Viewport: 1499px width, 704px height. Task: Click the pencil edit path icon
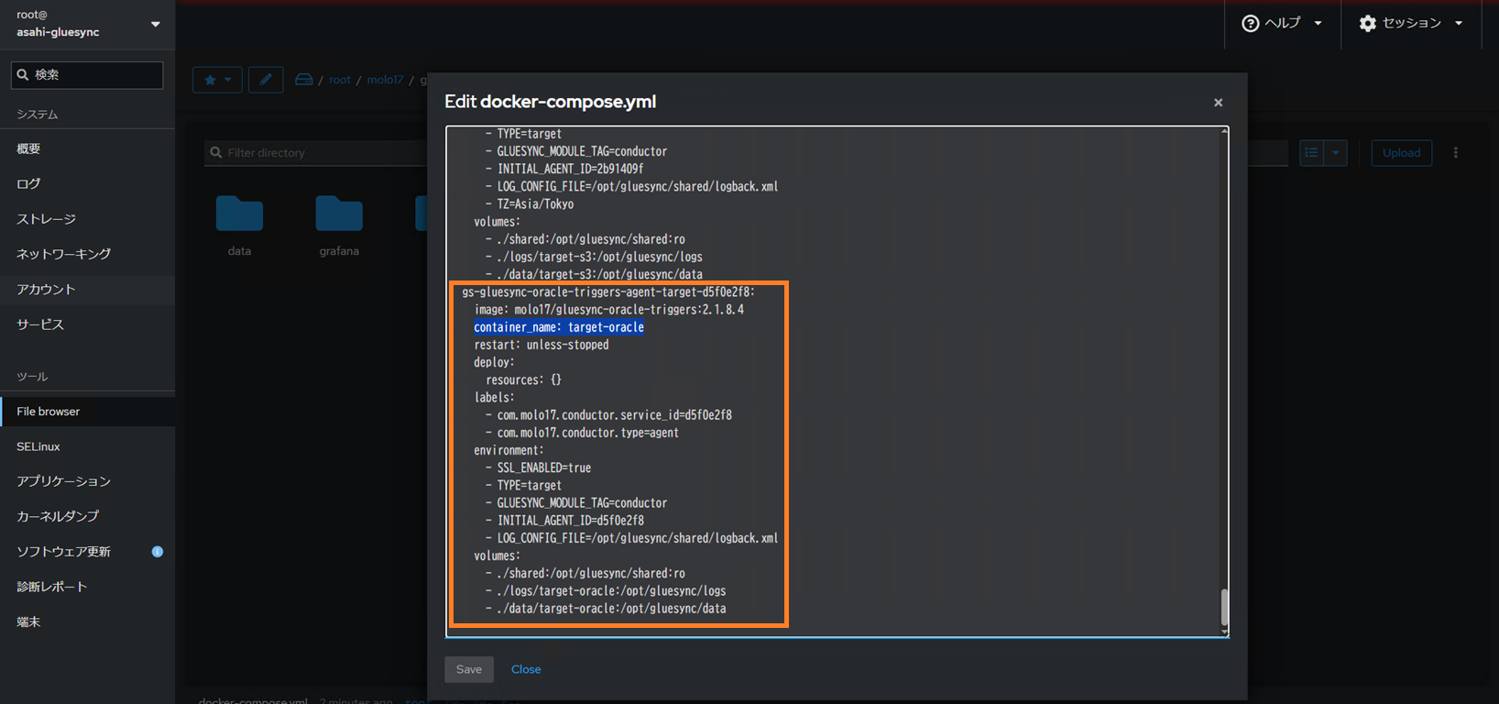coord(266,80)
